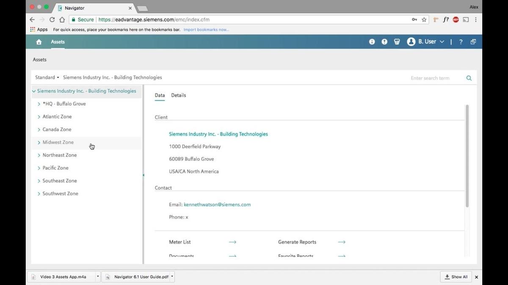508x285 pixels.
Task: Open the Siemens Industry Inc. client link
Action: pyautogui.click(x=218, y=134)
